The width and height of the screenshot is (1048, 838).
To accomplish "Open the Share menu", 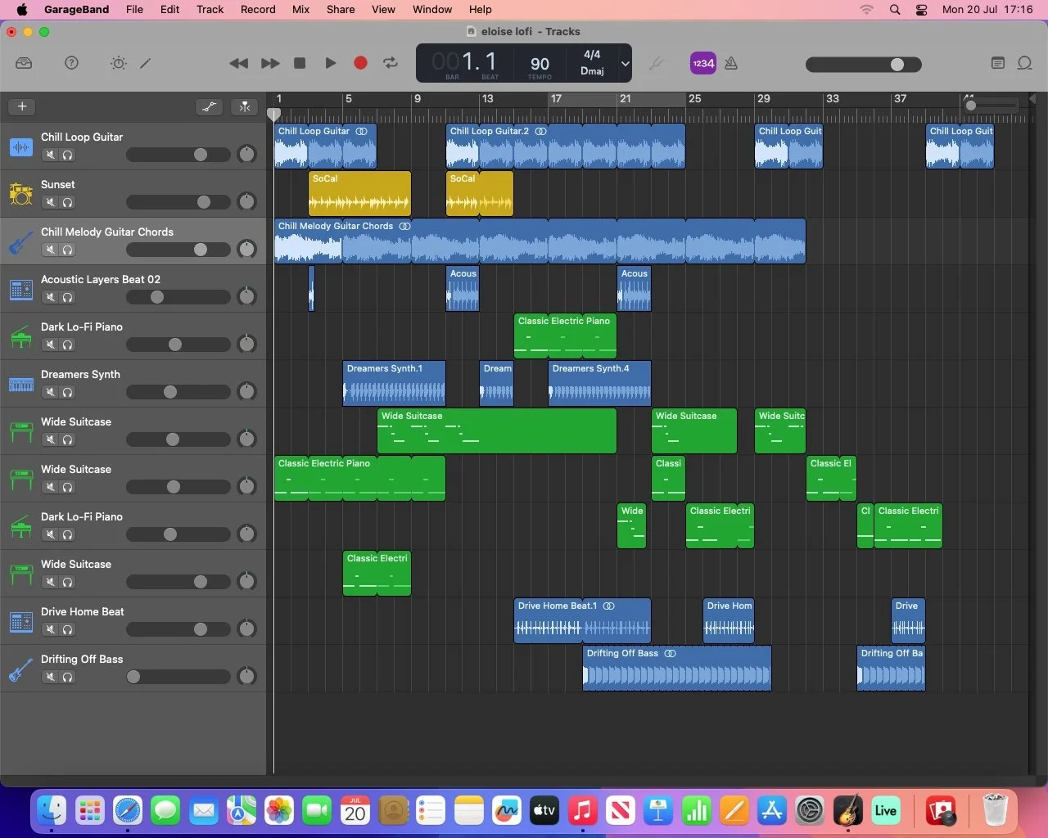I will coord(341,10).
